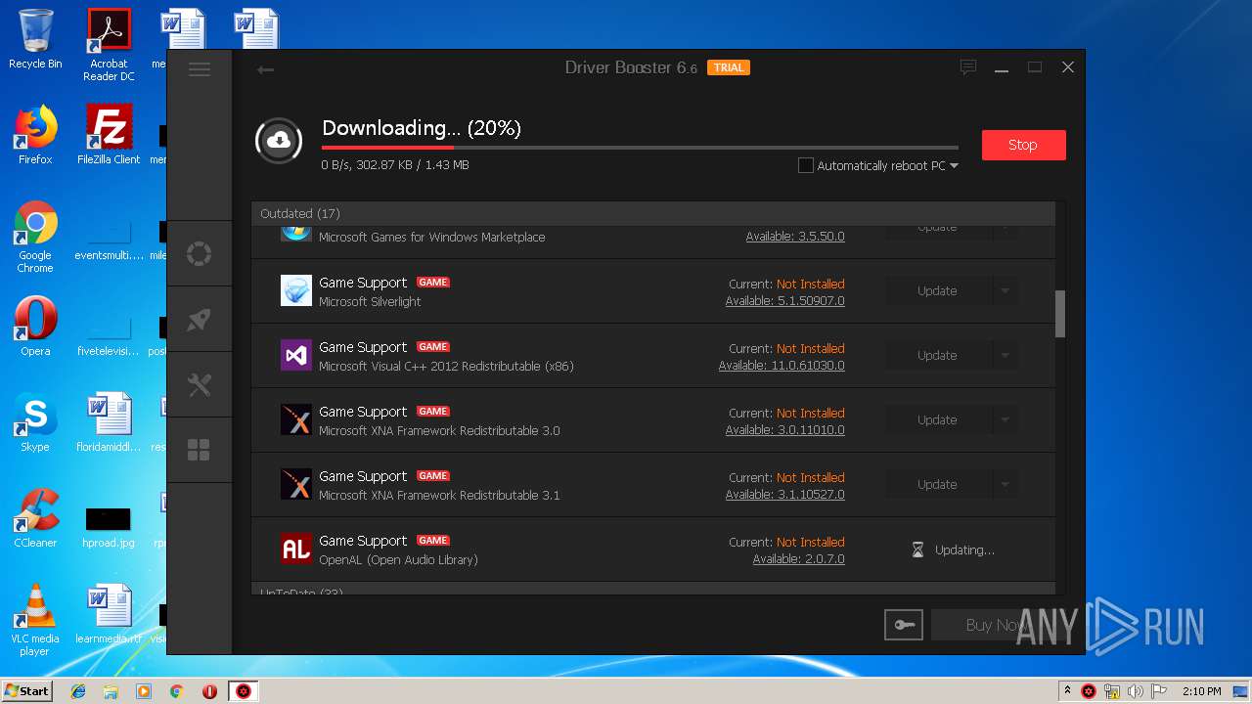
Task: Open the feedback chat icon in title bar
Action: coord(968,67)
